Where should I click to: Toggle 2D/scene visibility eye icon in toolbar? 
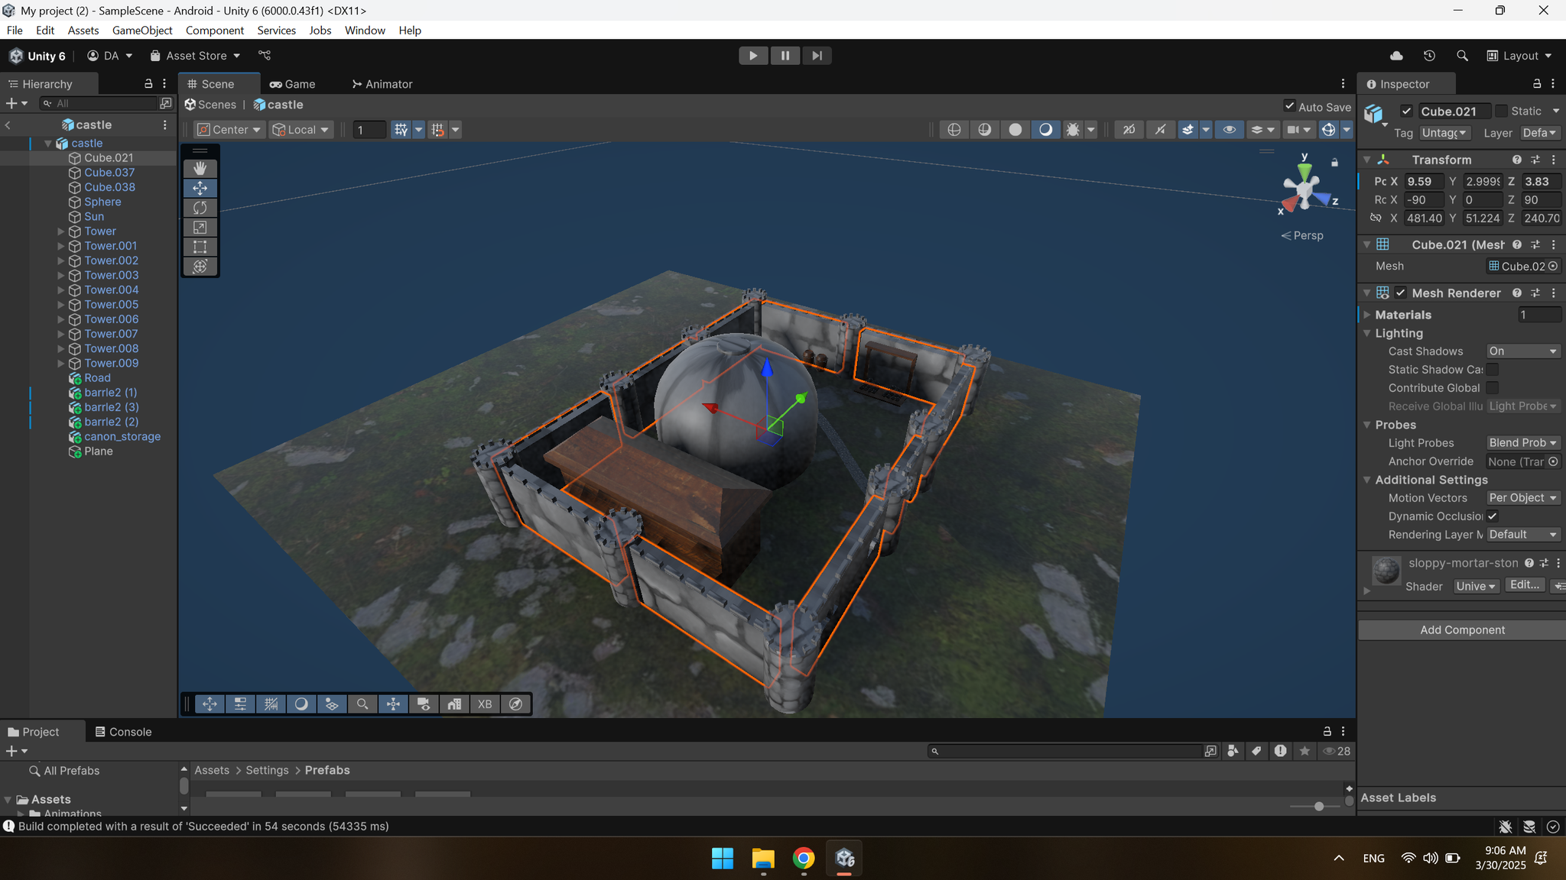tap(1229, 130)
